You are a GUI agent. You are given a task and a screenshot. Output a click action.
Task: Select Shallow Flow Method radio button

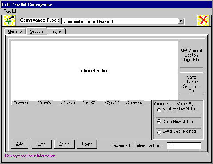[159, 110]
